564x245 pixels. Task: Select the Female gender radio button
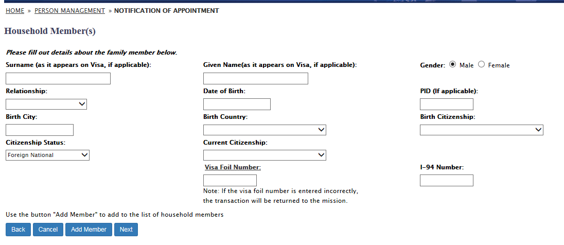tap(482, 65)
